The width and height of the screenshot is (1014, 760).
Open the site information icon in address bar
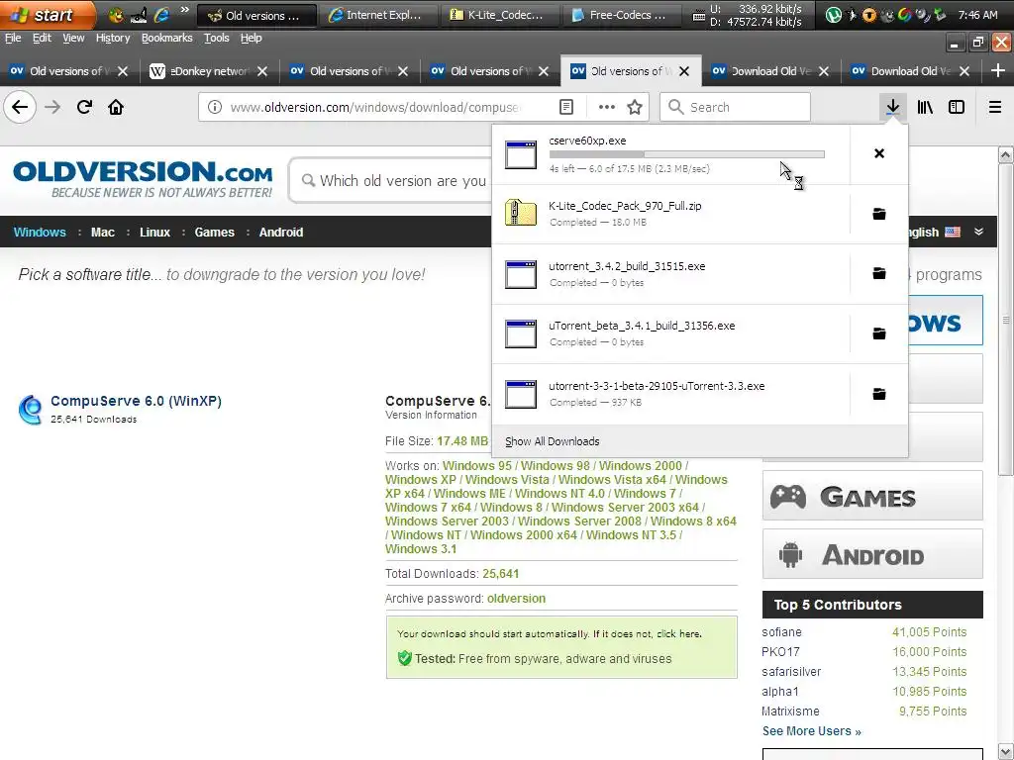coord(215,107)
